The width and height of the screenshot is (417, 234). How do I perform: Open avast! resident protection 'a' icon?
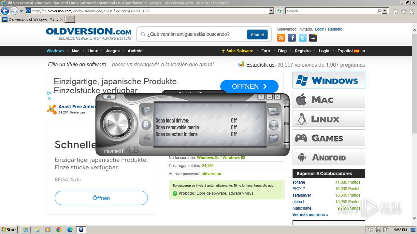[146, 125]
